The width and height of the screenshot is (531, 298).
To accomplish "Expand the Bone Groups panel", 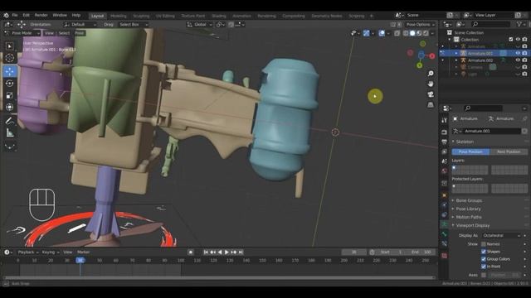I will pyautogui.click(x=469, y=200).
